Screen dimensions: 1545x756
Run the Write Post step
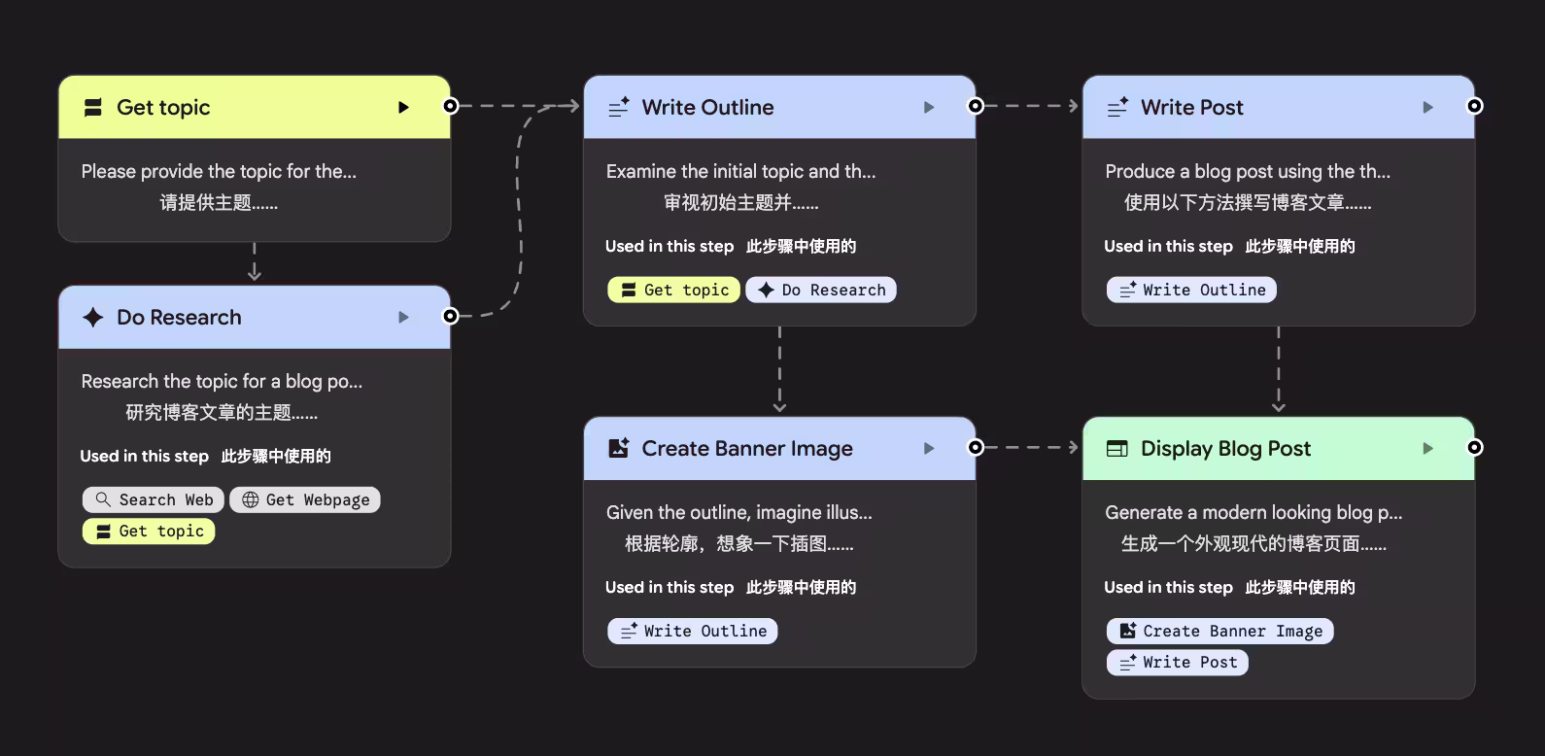1427,108
